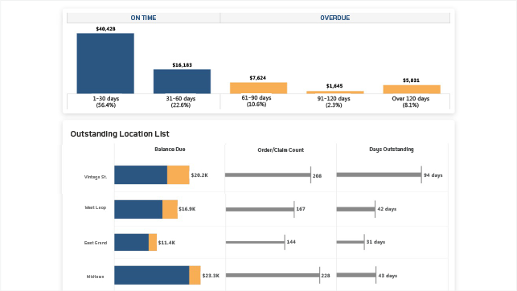The height and width of the screenshot is (291, 517).
Task: Click the Balance Due column header
Action: point(170,150)
